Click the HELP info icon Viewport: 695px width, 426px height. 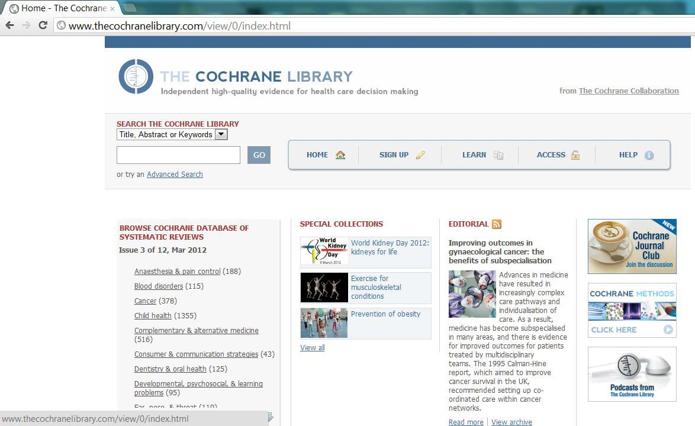(649, 156)
